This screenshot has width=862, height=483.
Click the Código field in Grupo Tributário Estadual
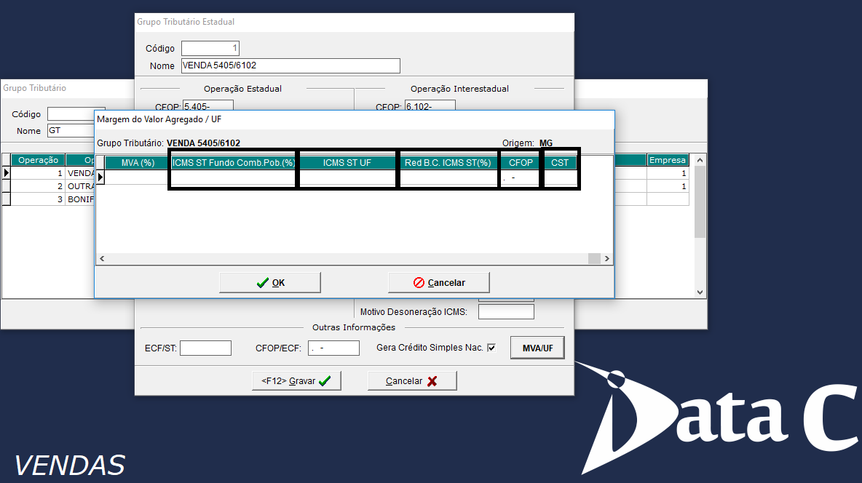[210, 48]
